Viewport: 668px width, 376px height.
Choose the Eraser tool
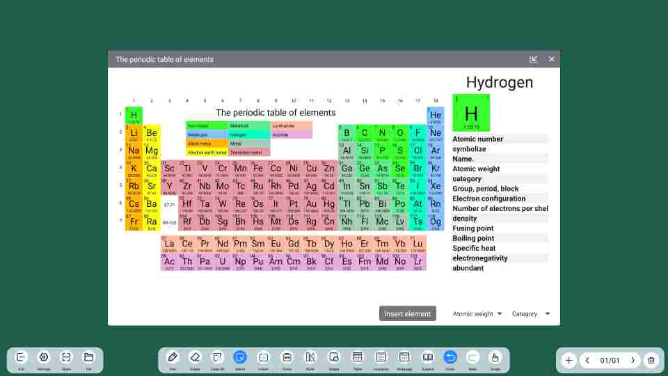pos(195,357)
